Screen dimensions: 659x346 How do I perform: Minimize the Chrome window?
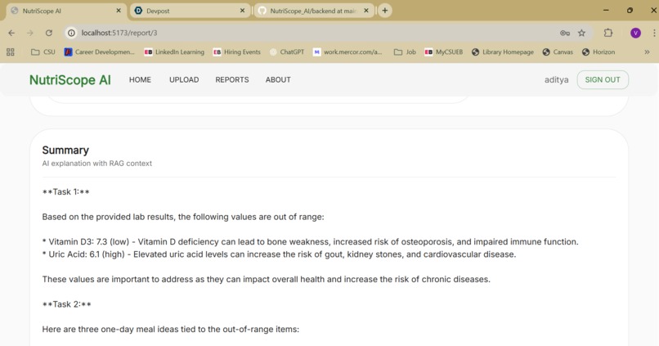606,11
